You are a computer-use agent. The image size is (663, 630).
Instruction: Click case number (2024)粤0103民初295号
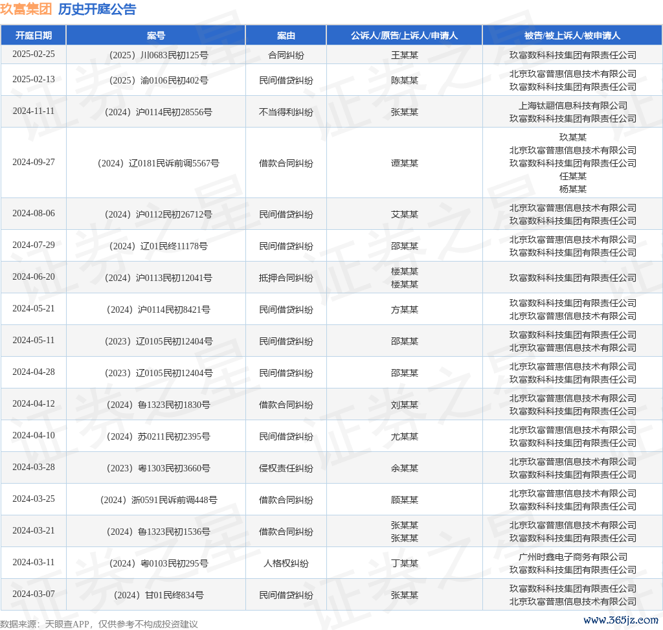[x=158, y=563]
